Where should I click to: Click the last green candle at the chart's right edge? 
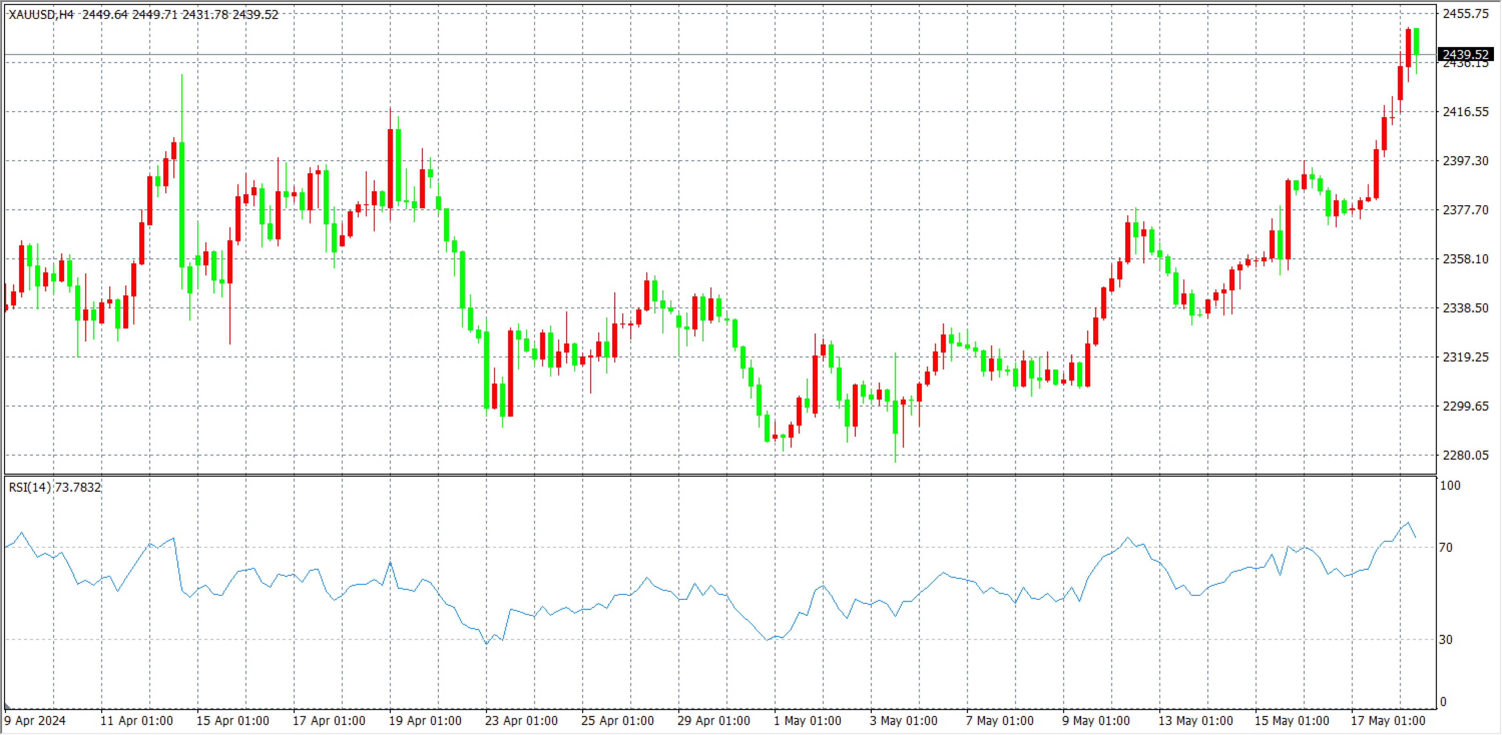coord(1416,41)
